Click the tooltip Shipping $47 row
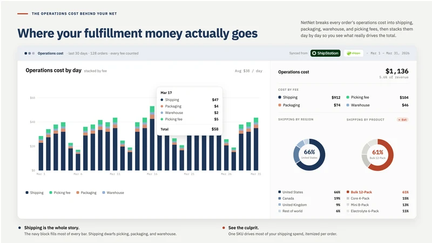This screenshot has height=243, width=432. tap(190, 100)
